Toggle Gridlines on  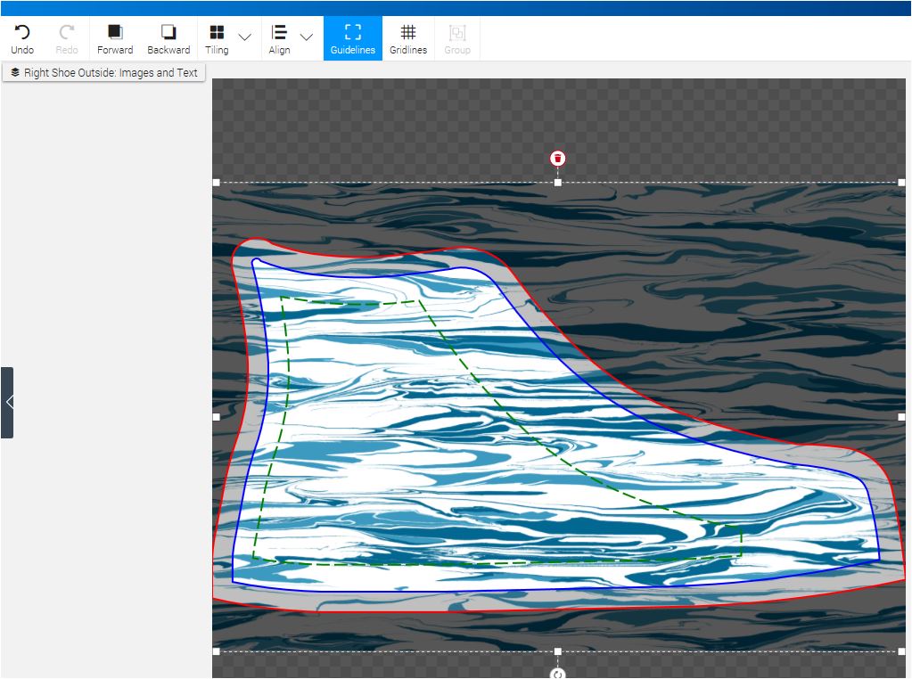click(x=408, y=38)
